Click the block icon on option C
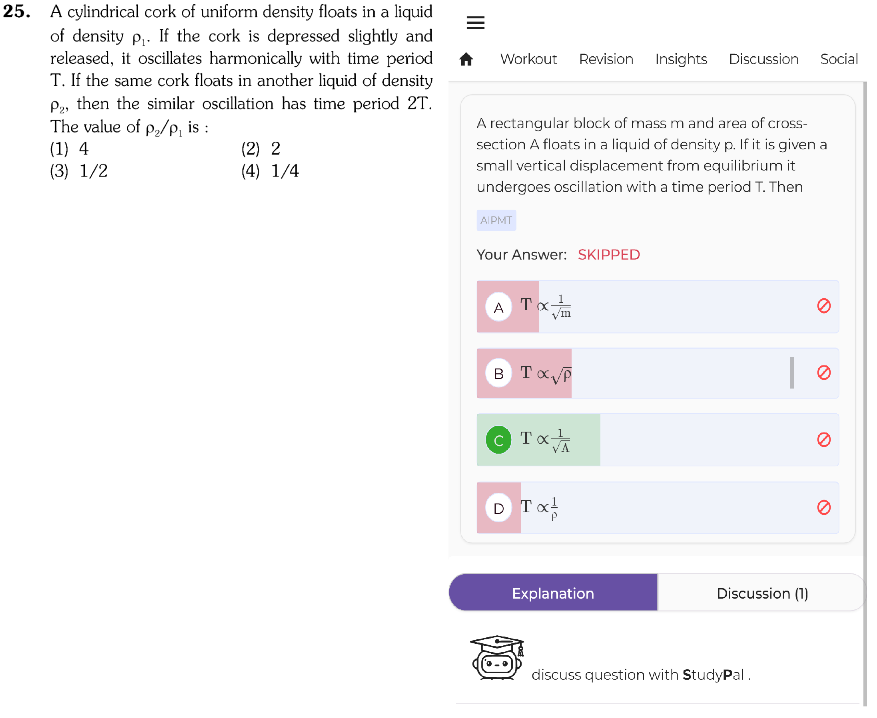Viewport: 877px width, 718px height. click(823, 439)
